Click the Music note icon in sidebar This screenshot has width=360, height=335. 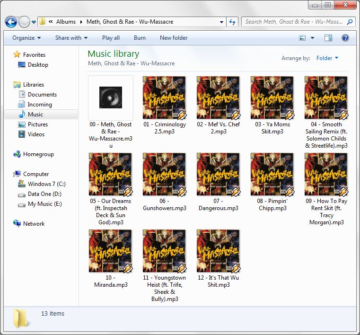pyautogui.click(x=22, y=114)
